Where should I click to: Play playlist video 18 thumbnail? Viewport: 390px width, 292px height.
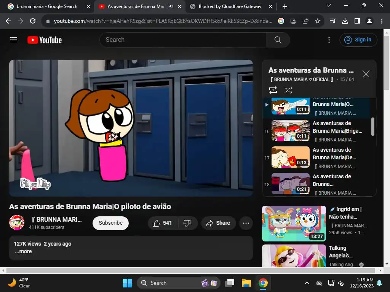291,184
